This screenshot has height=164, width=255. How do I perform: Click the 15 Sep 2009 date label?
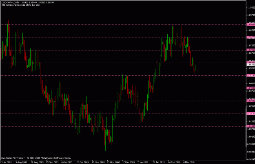[52, 162]
